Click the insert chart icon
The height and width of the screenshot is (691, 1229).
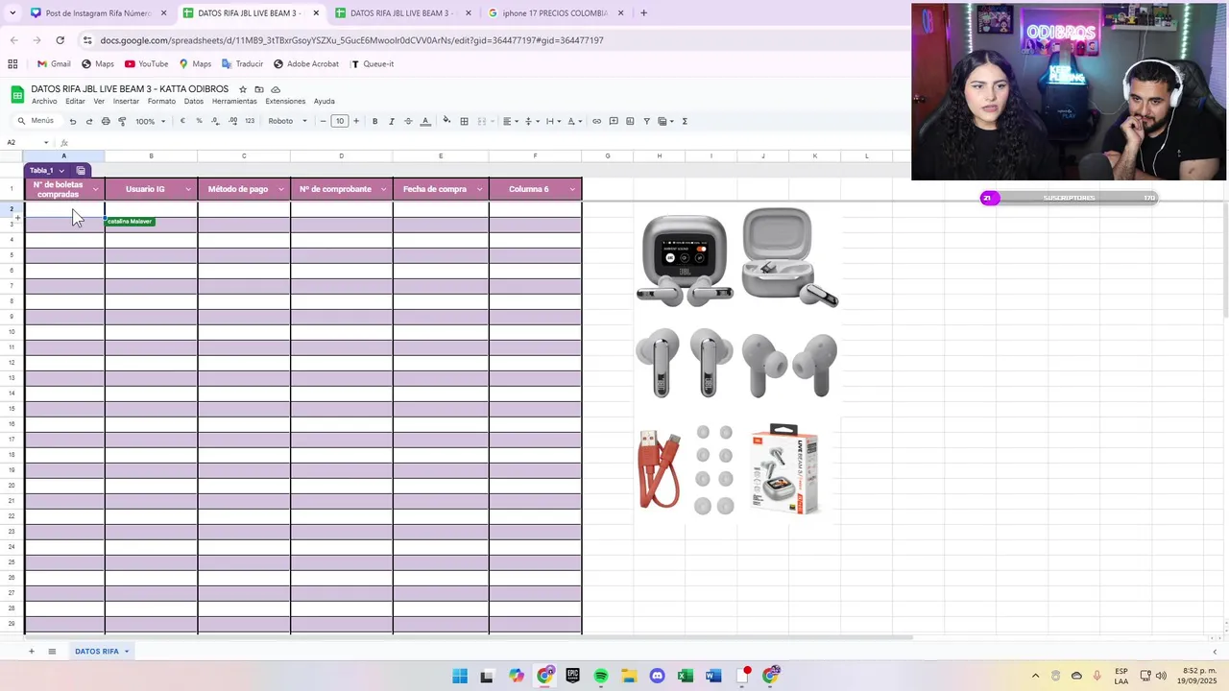(630, 121)
